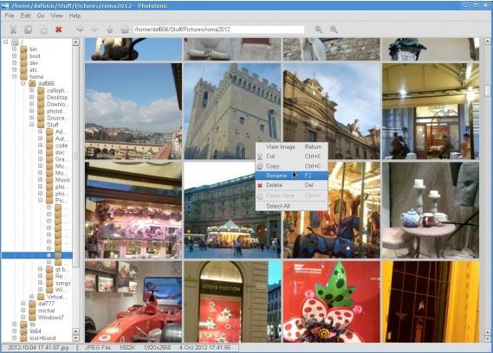Viewport: 493px width, 353px height.
Task: Expand the Desktop folder node
Action: (32, 97)
